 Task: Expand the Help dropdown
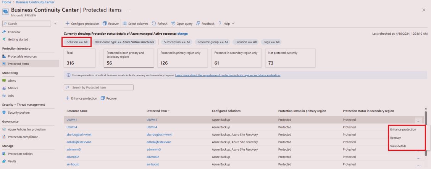(226, 24)
